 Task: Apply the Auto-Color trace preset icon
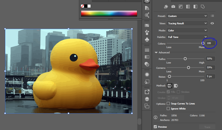pos(166,7)
